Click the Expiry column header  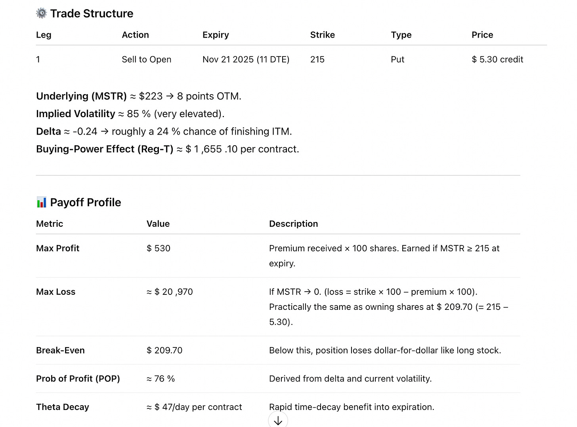coord(216,35)
